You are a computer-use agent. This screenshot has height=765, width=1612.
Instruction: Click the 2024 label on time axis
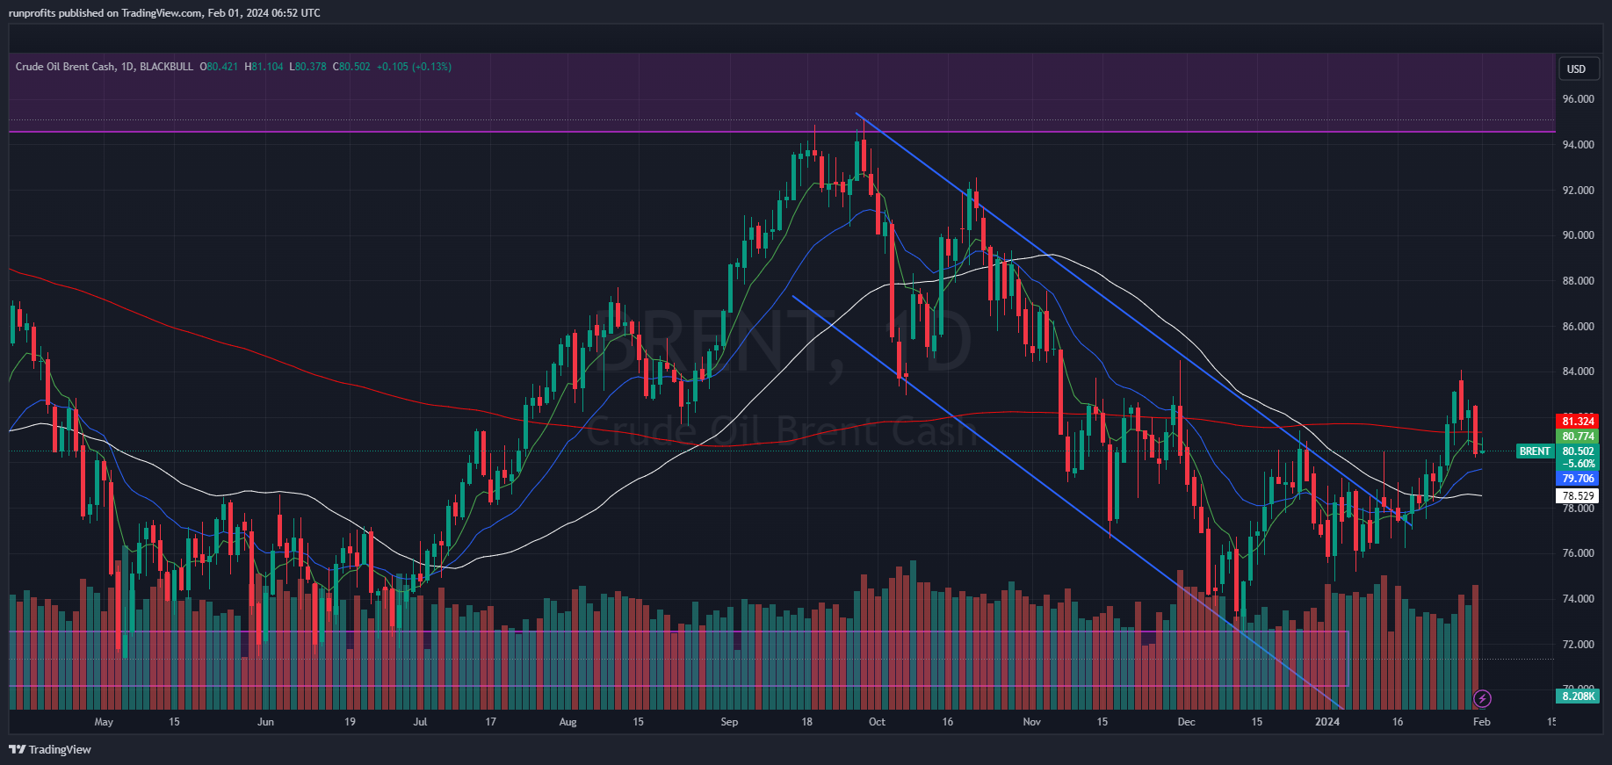[x=1326, y=722]
